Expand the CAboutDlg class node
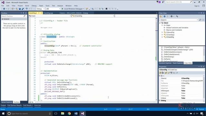Image resolution: width=206 pixels, height=116 pixels. 162,32
